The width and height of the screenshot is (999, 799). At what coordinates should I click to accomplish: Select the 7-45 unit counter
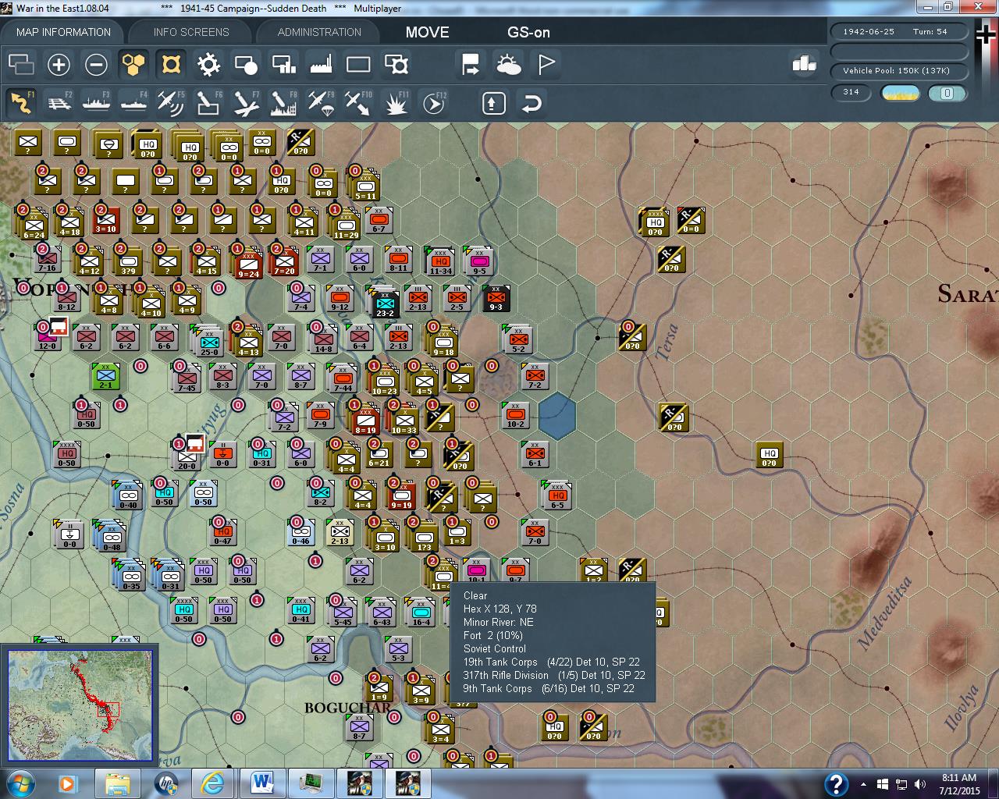click(187, 378)
